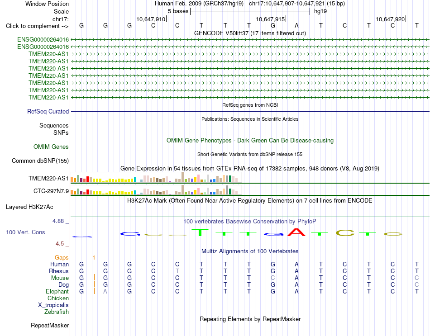Open 'RefSeq genes from NCBI' track title
Screen dimensions: 430x336
pos(250,105)
